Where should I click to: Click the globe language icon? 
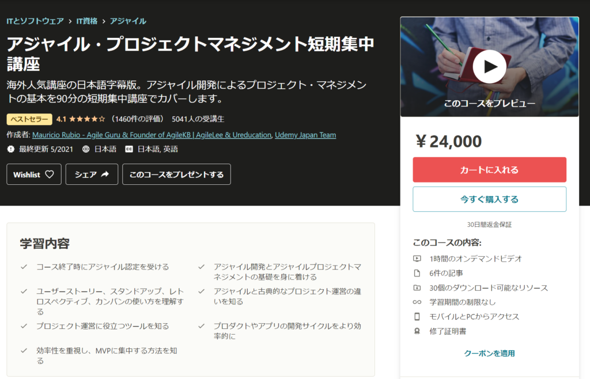click(86, 149)
